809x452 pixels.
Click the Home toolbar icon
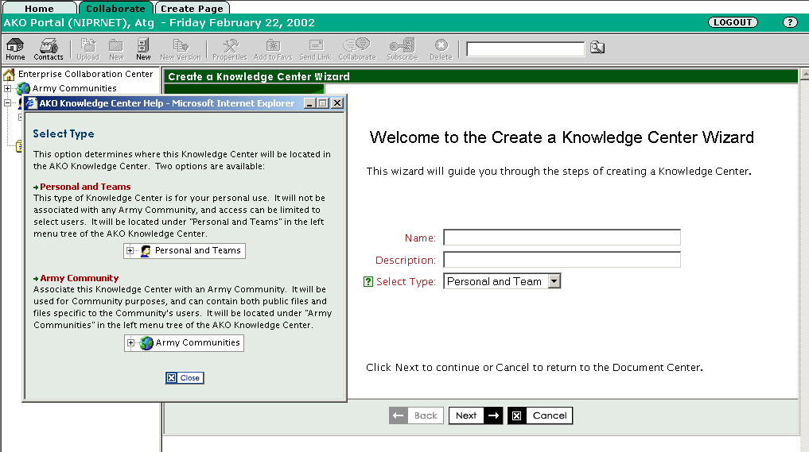tap(15, 49)
